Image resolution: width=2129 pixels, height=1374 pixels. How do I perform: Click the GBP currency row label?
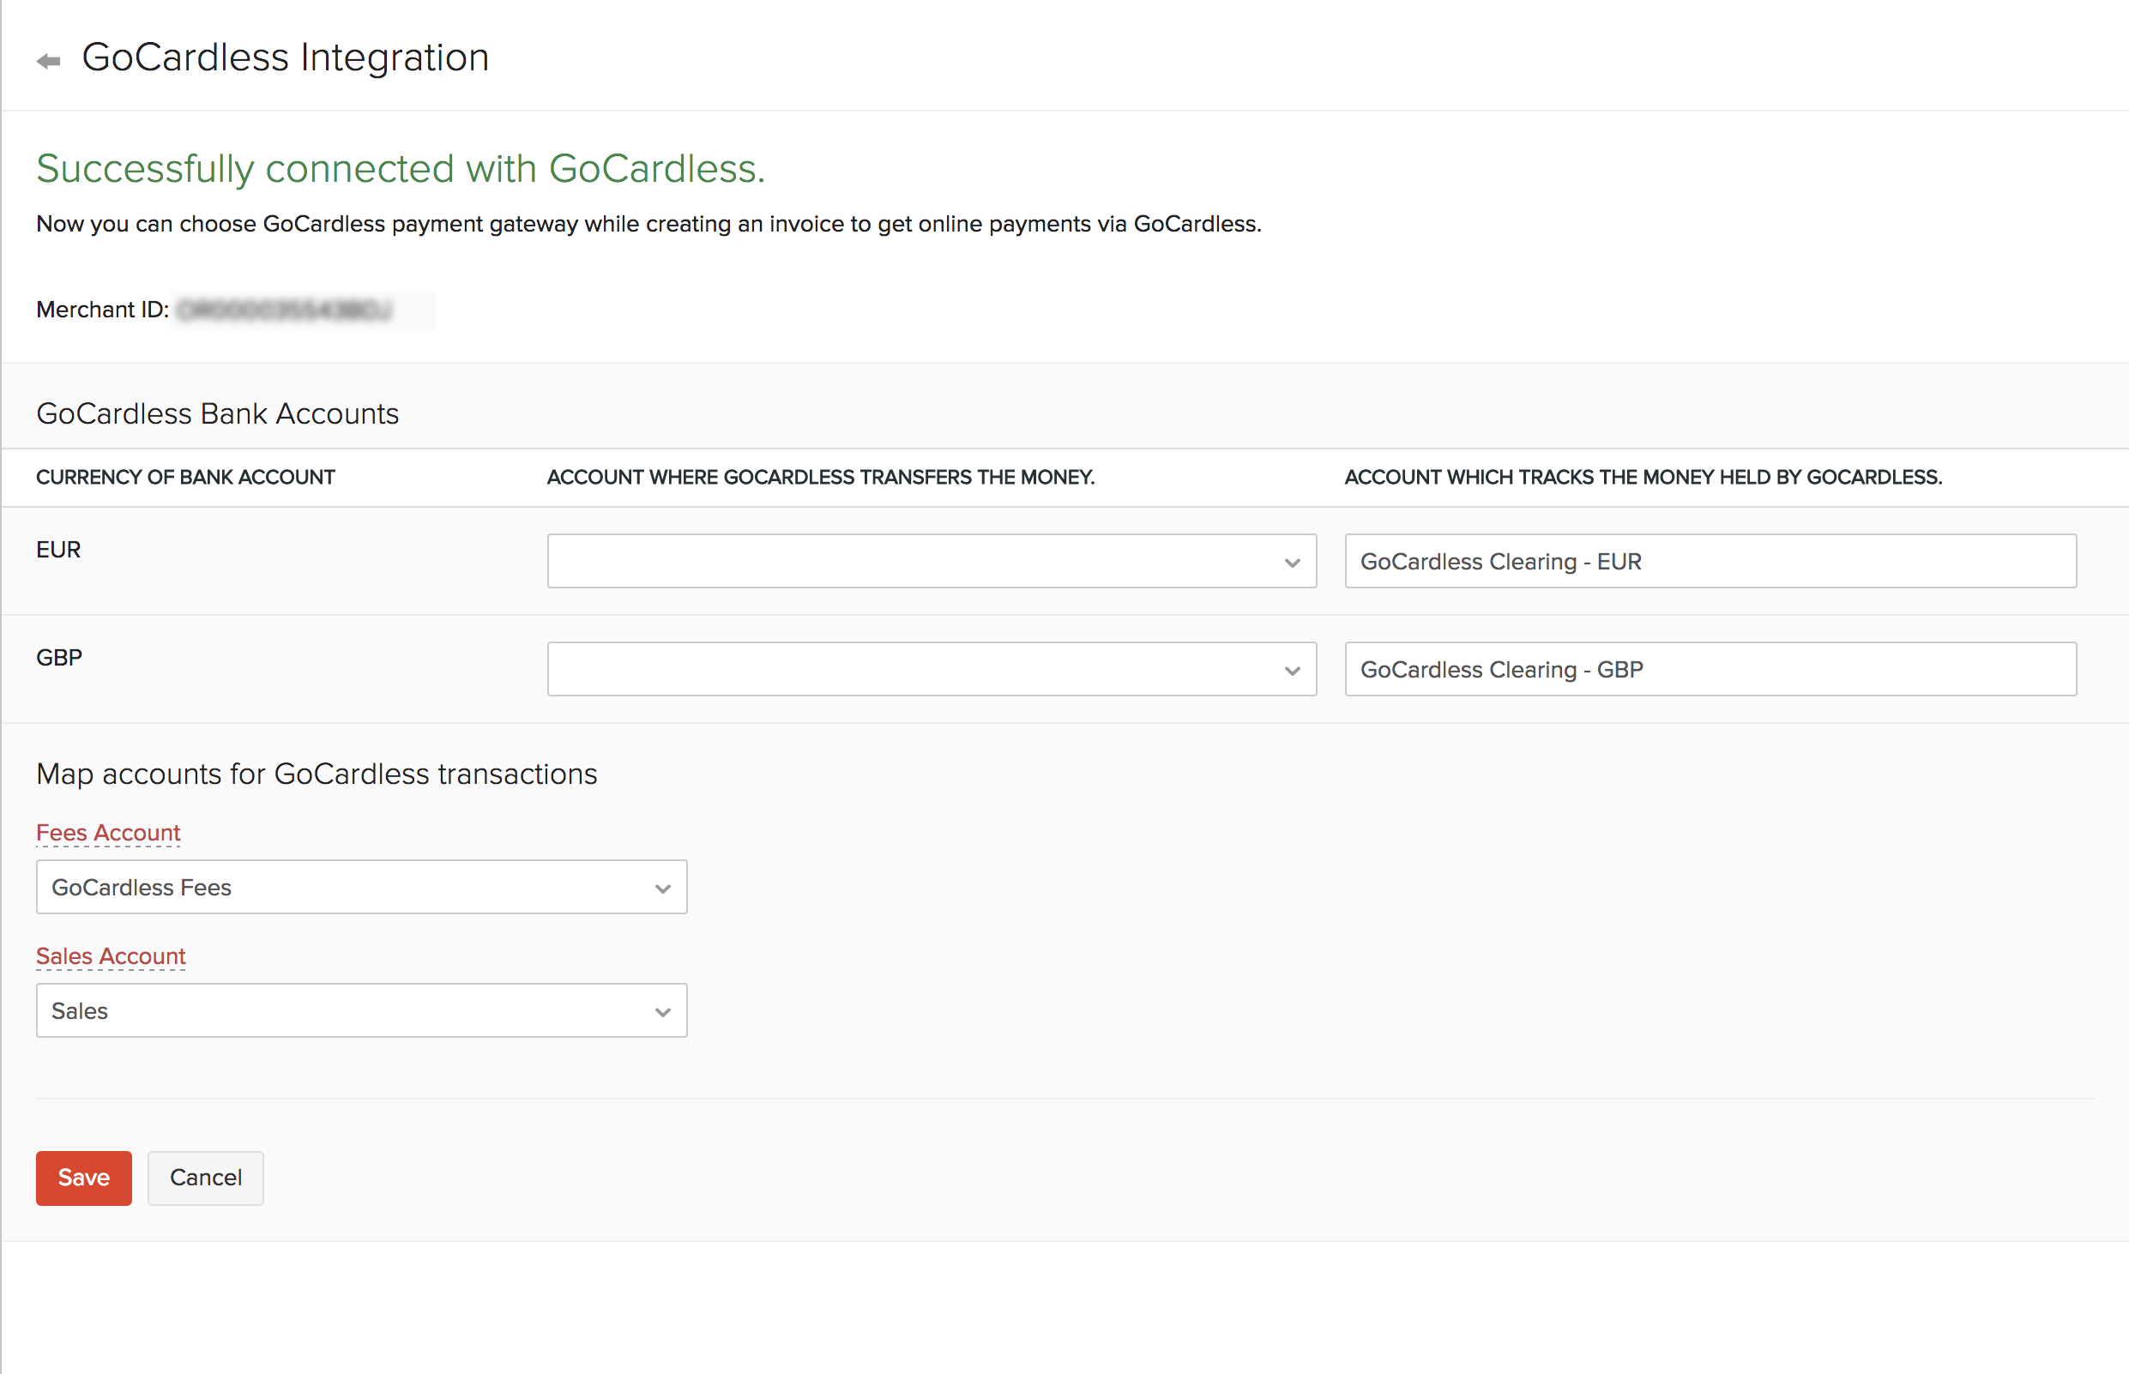click(59, 658)
